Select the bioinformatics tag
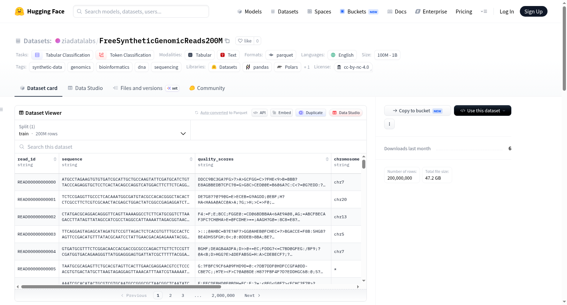This screenshot has width=567, height=305. (x=114, y=67)
